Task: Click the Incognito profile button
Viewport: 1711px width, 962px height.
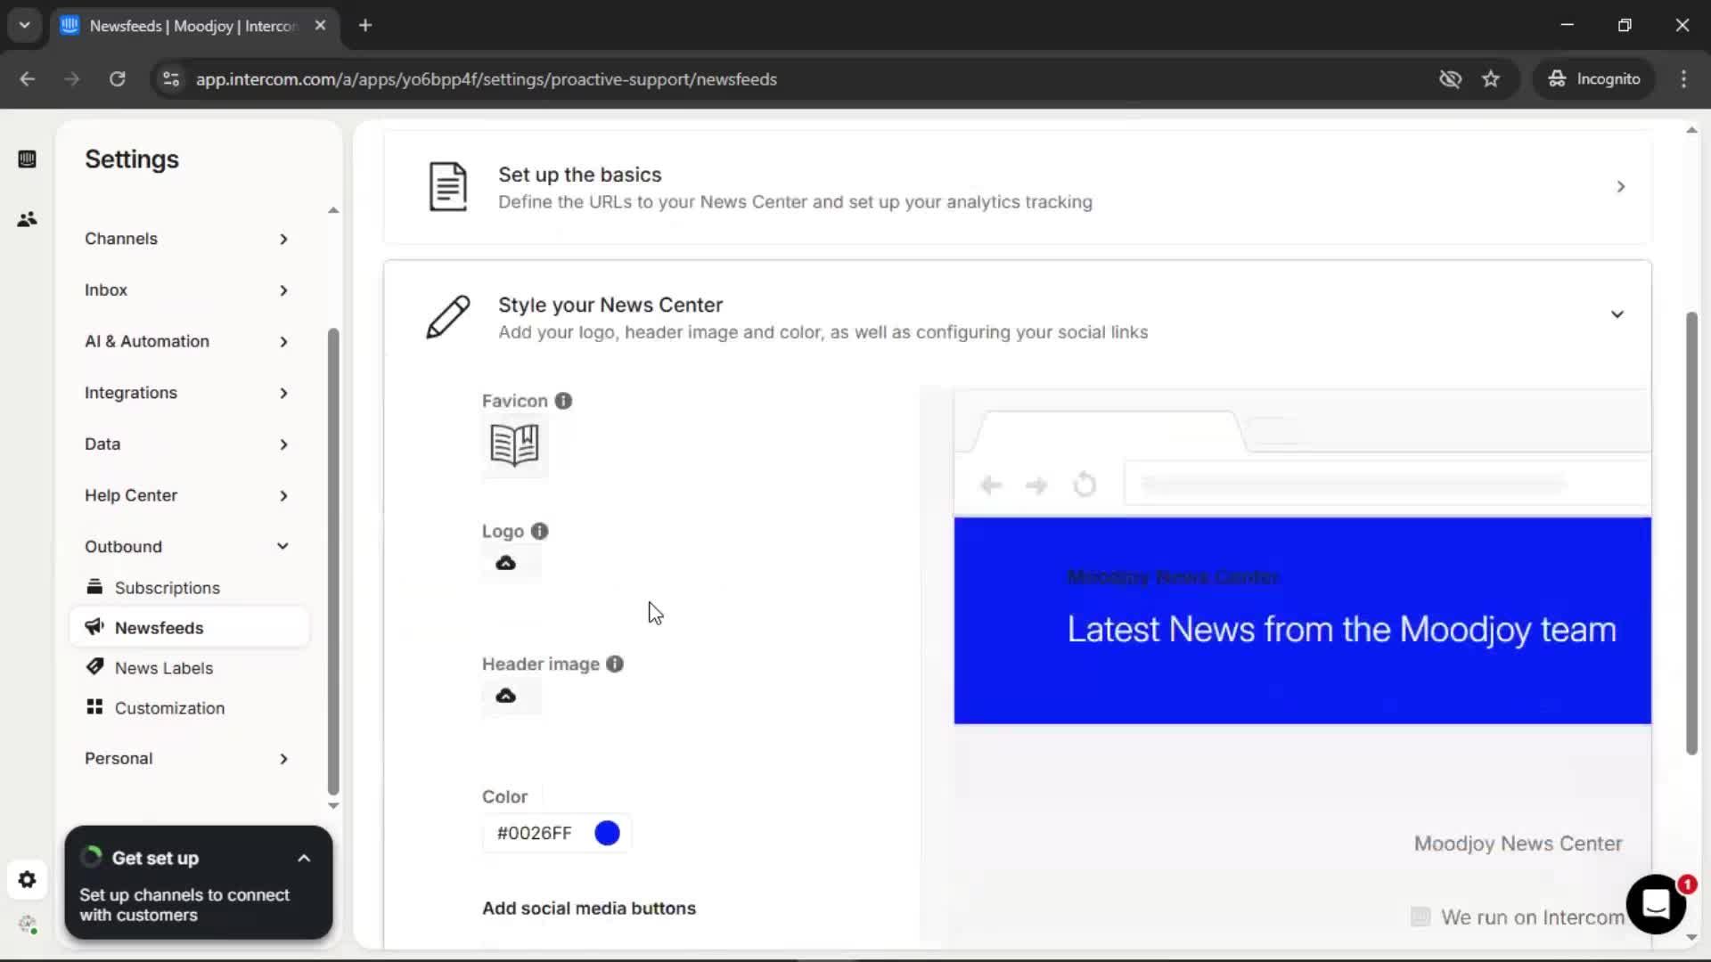Action: [1594, 79]
